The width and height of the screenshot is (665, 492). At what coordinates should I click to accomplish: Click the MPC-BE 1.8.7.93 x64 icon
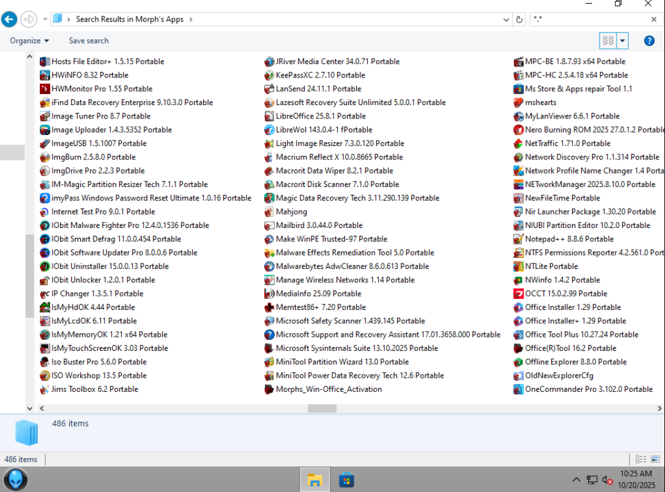click(x=518, y=62)
